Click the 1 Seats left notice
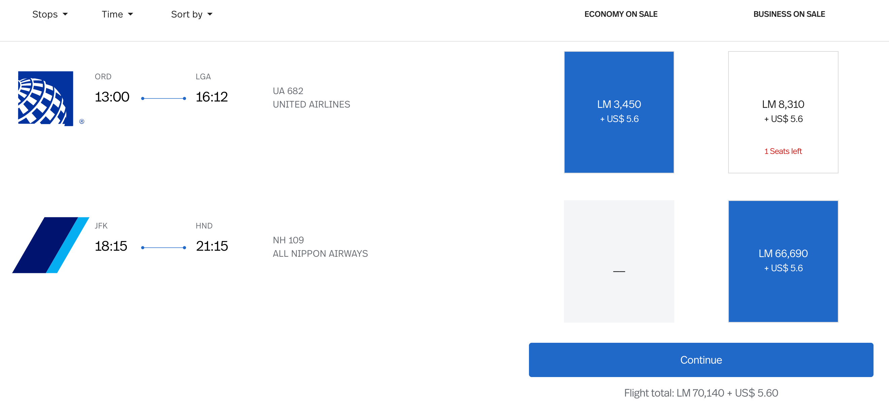889x412 pixels. point(783,151)
